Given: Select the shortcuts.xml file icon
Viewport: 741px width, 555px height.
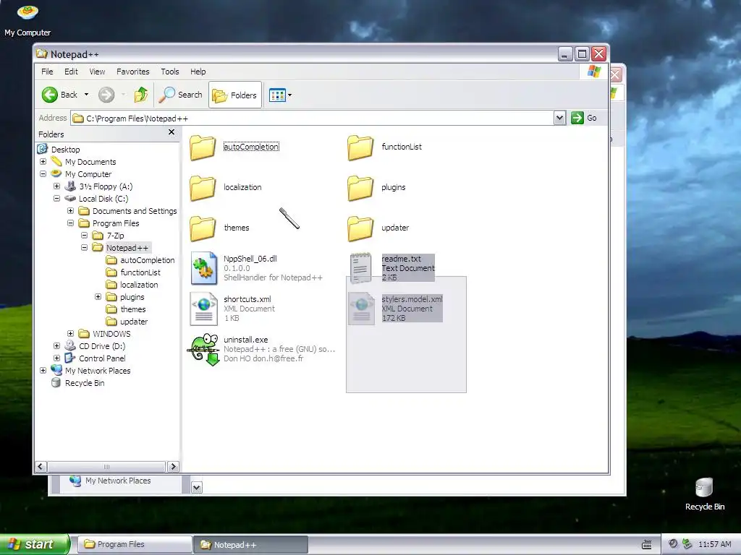Looking at the screenshot, I should (x=203, y=309).
